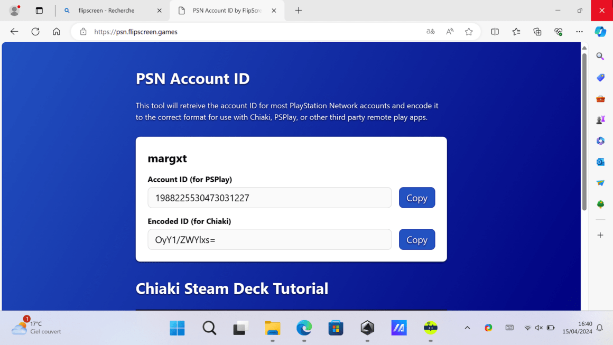Open sidebar tree icon
Screen dimensions: 613x345
point(600,204)
